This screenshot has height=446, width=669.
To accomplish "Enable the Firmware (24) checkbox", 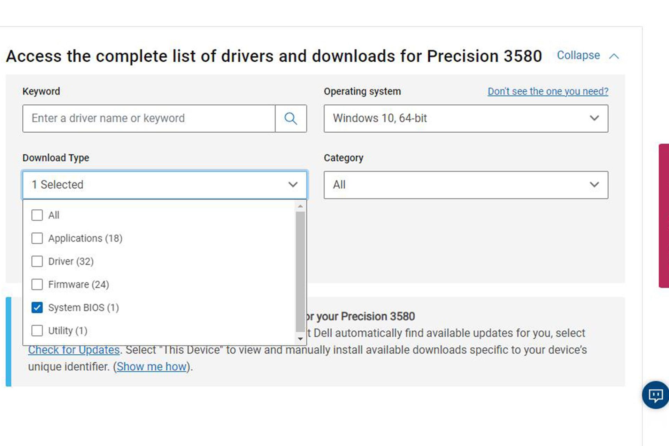I will 37,284.
